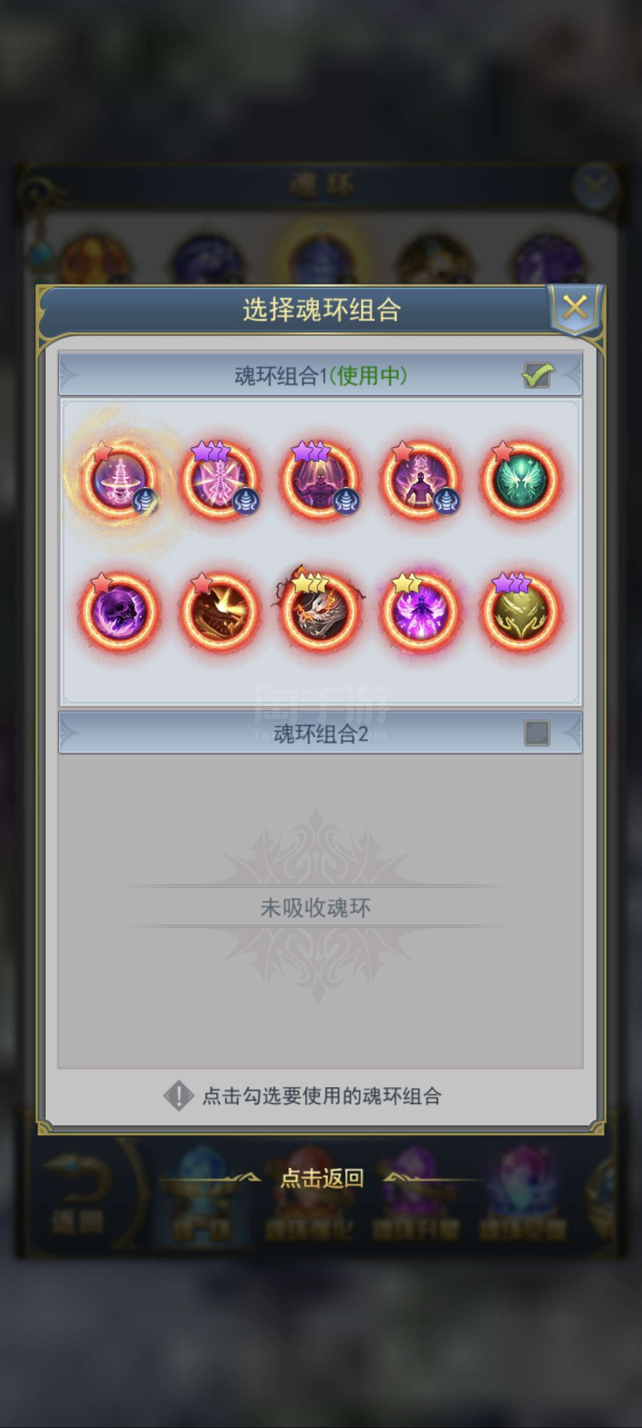Select the 魂环组合2 header bar
Viewport: 642px width, 1428px height.
320,733
